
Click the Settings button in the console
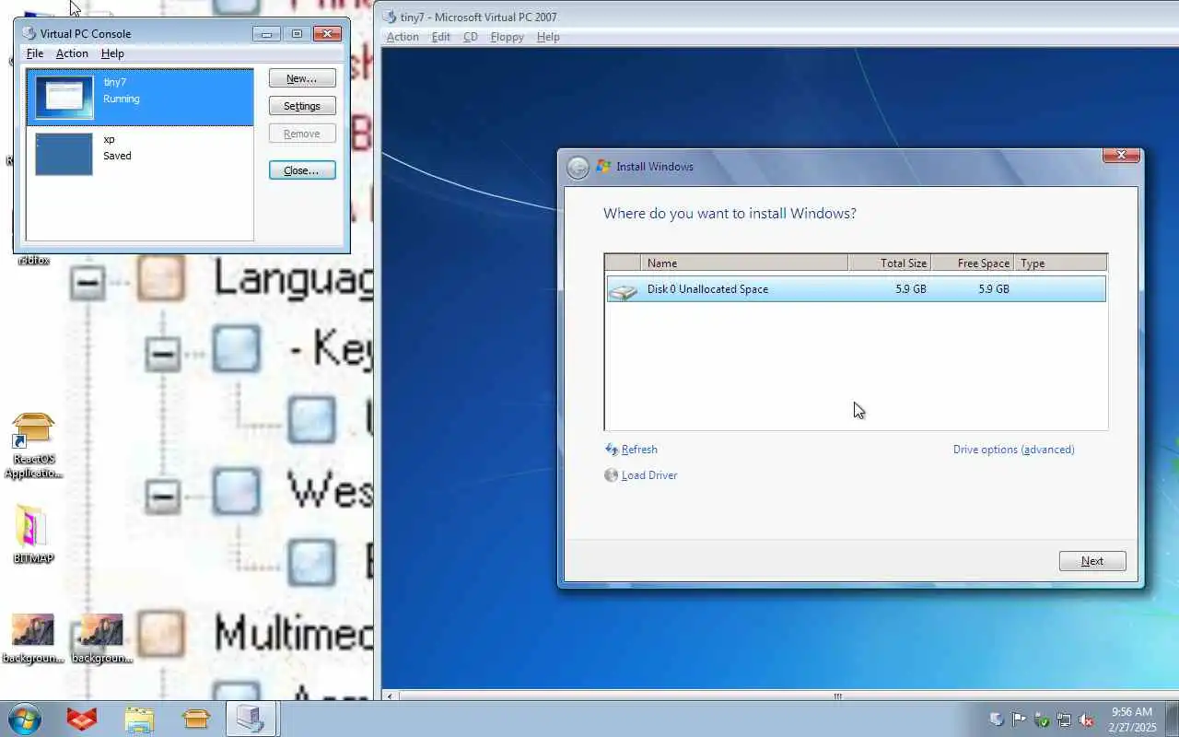[302, 106]
